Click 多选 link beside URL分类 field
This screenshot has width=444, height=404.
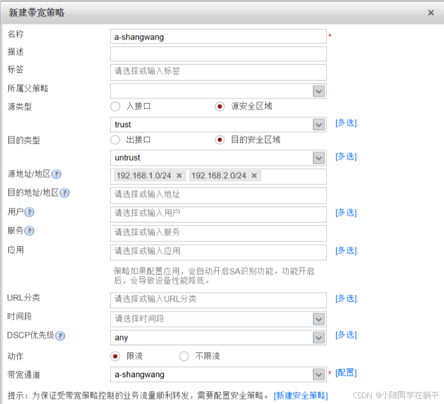pos(345,299)
